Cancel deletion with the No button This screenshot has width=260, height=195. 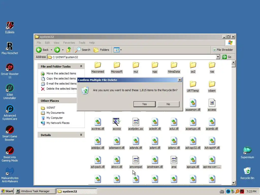(168, 104)
